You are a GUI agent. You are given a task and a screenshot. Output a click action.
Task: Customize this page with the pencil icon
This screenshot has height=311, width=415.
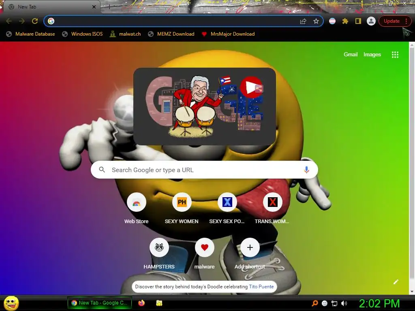point(396,282)
